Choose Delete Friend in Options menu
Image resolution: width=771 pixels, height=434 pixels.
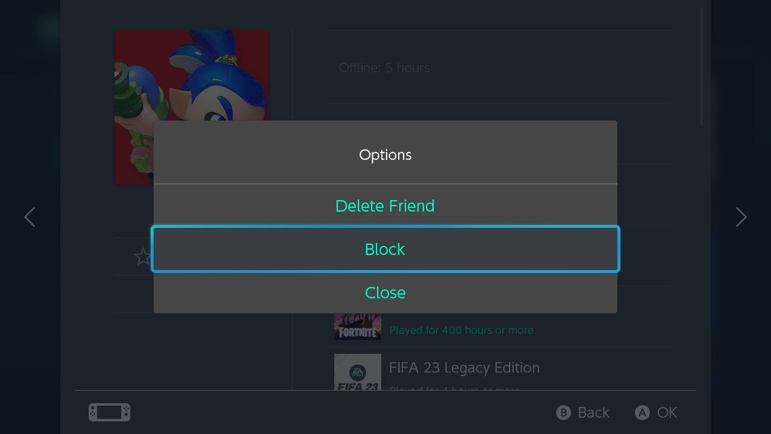coord(385,206)
